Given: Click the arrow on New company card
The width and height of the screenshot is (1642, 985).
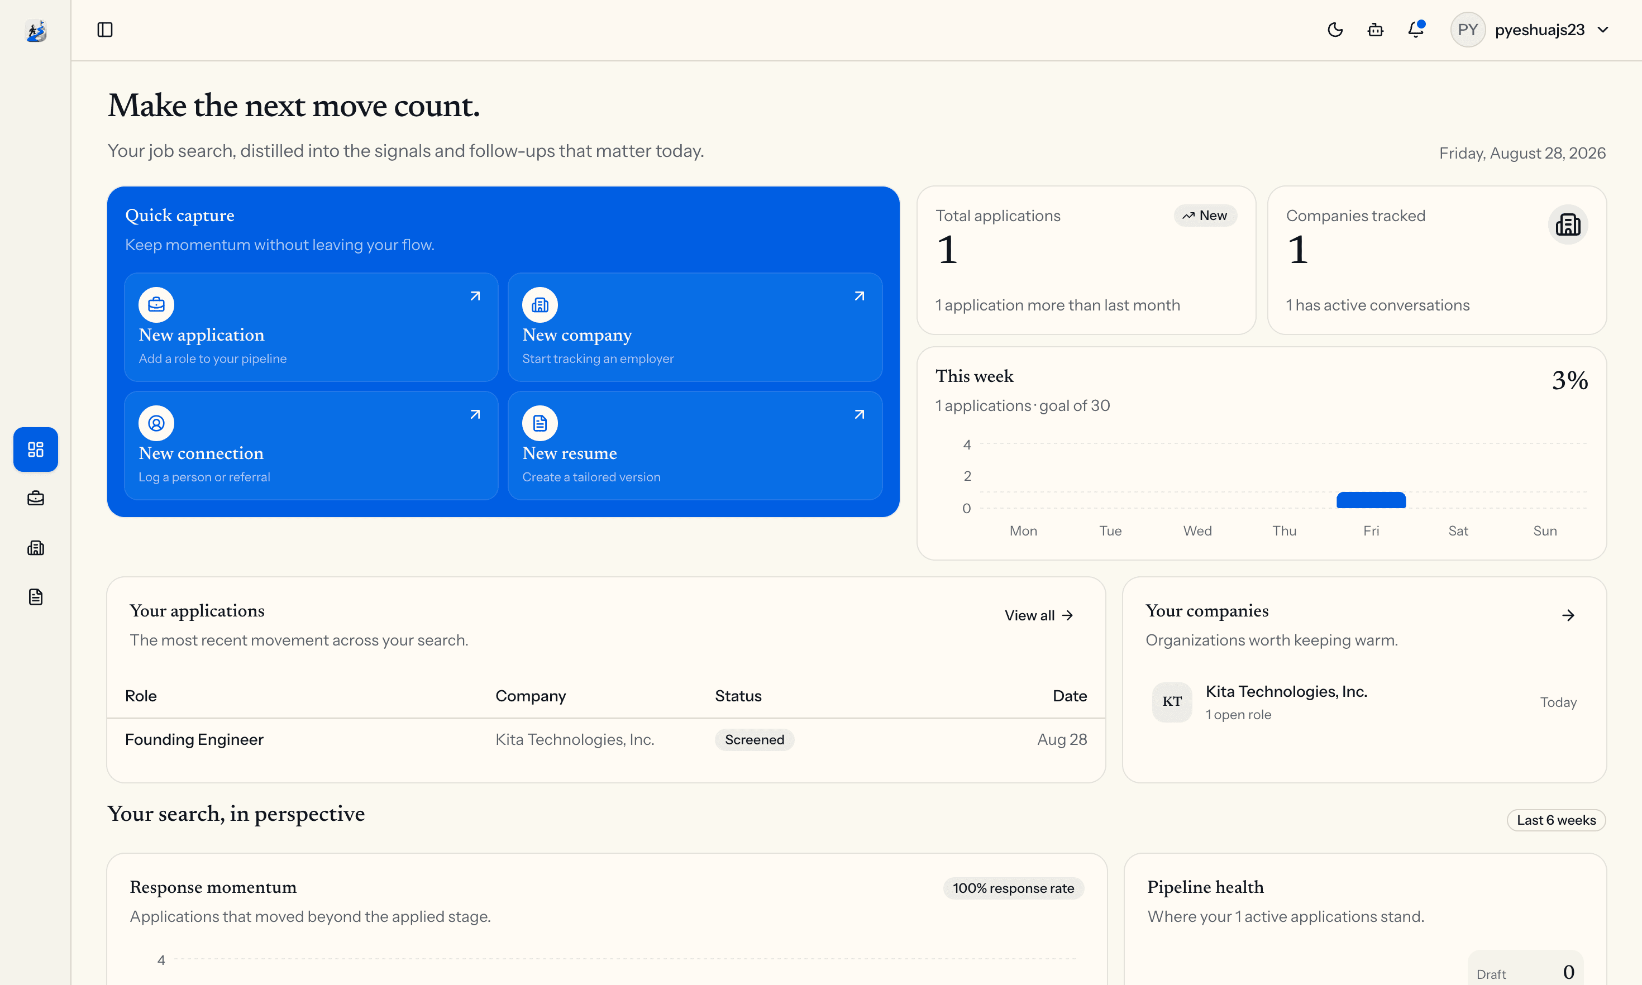Looking at the screenshot, I should click(x=860, y=296).
